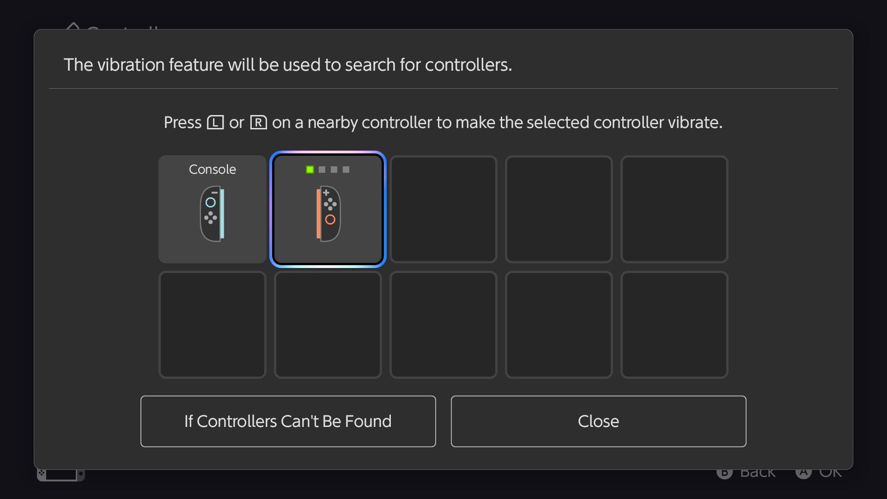Select the last empty slot in the top row
The width and height of the screenshot is (887, 499).
coord(674,209)
